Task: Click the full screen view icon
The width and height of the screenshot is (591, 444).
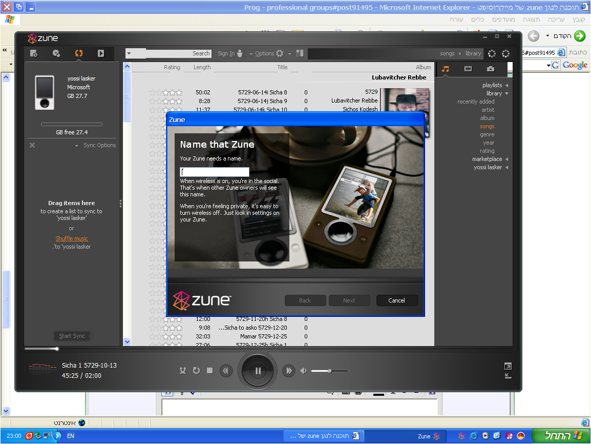Action: [x=508, y=366]
